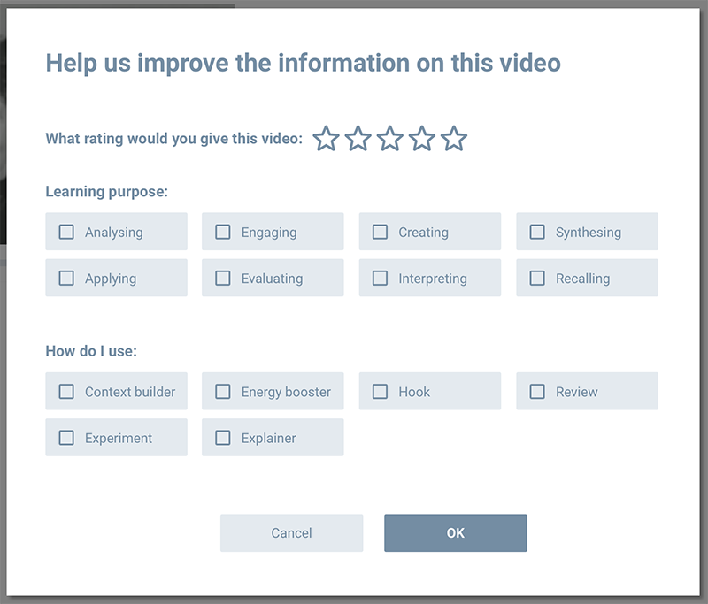The height and width of the screenshot is (604, 708).
Task: Check the Review checkbox
Action: tap(537, 391)
